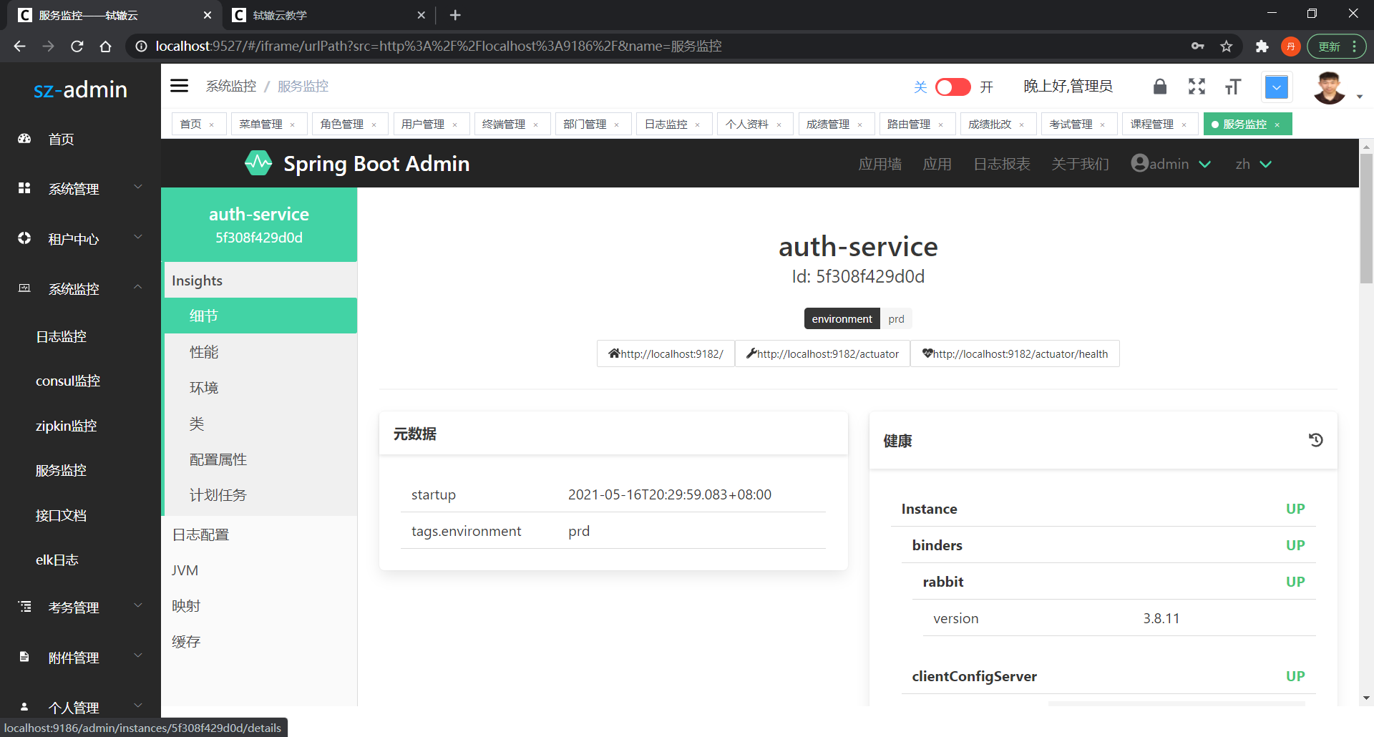Viewport: 1374px width, 737px height.
Task: Click the 系统监控 breadcrumb
Action: 231,86
